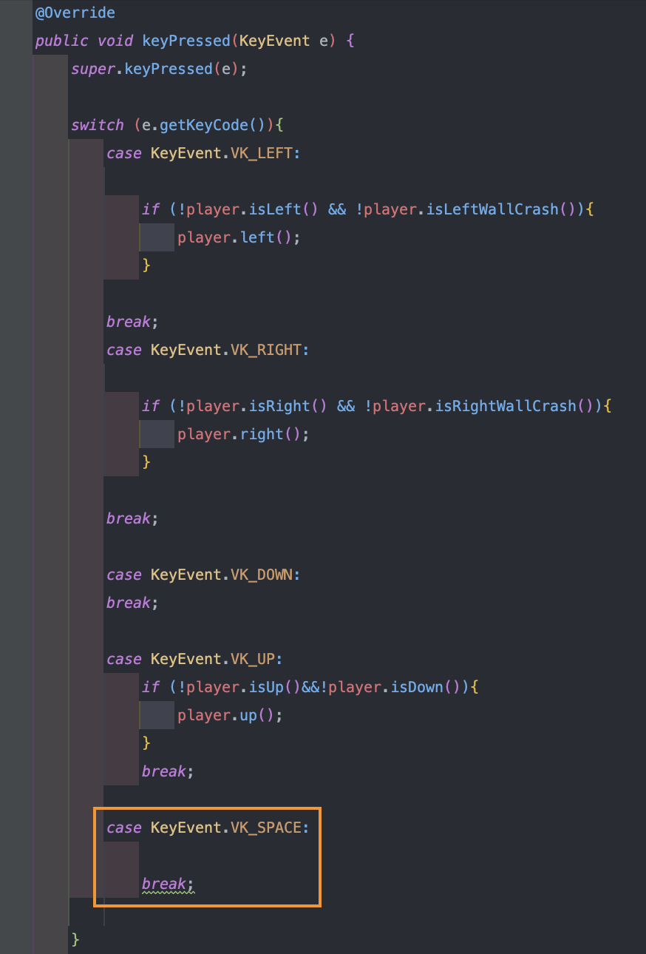Image resolution: width=646 pixels, height=954 pixels.
Task: Place cursor on the player.right(); statement
Action: (244, 434)
